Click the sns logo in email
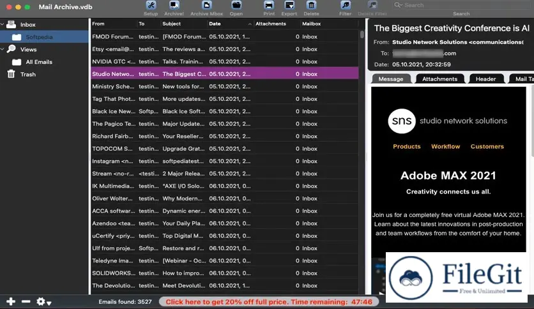534x309 pixels. coord(402,121)
